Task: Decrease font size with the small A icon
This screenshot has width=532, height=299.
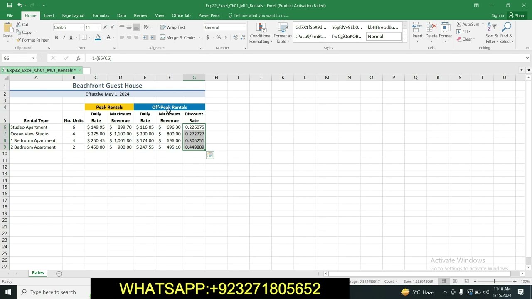Action: coord(112,27)
